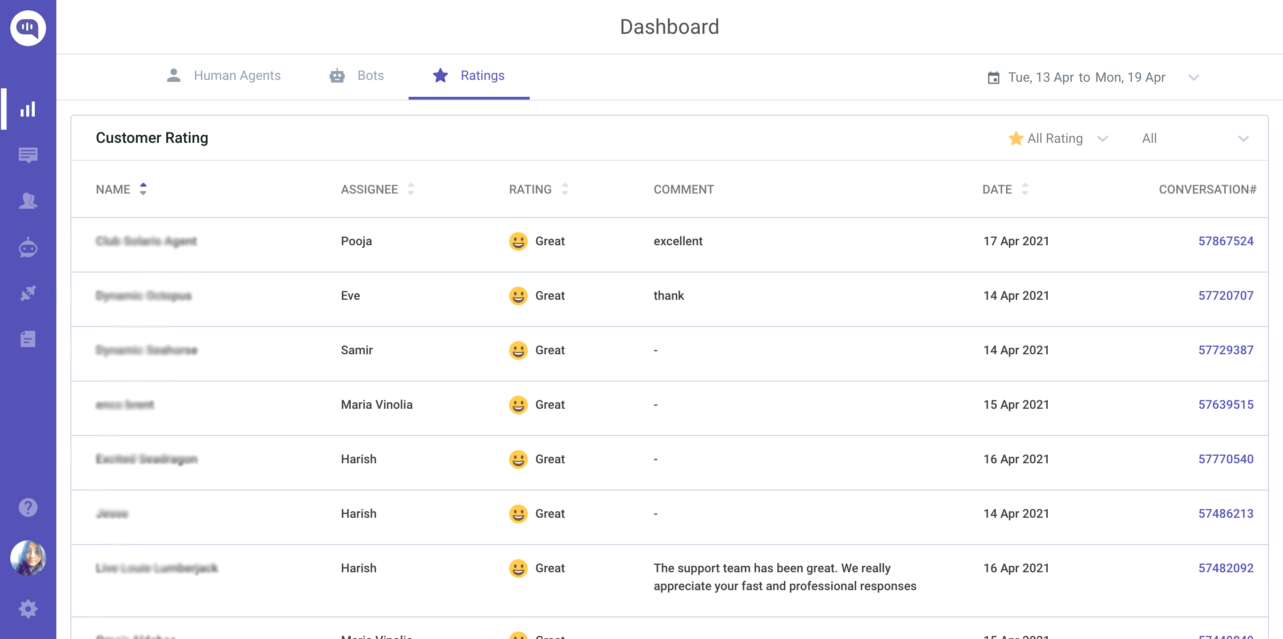The width and height of the screenshot is (1283, 639).
Task: Click the COMMENT column header
Action: click(x=683, y=189)
